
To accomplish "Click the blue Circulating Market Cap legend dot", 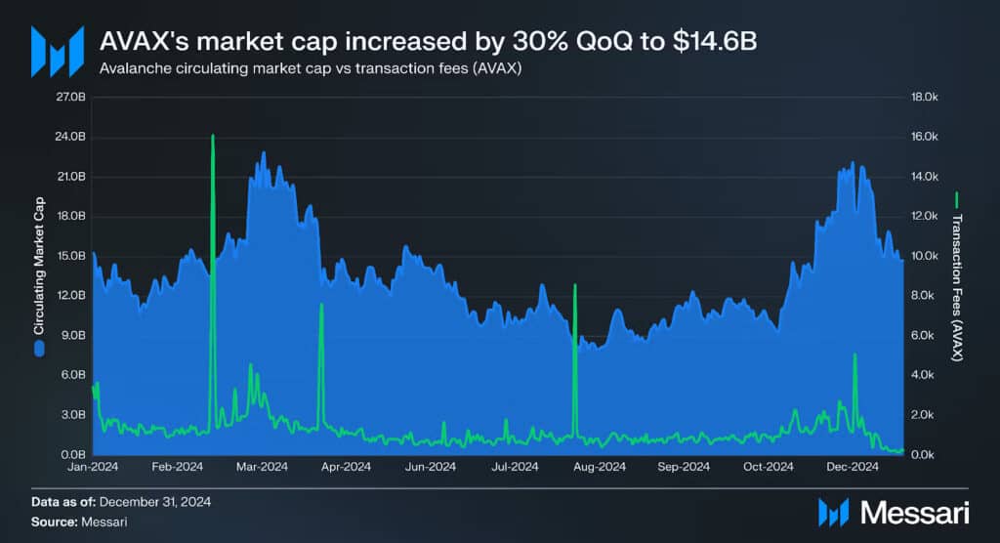I will 39,349.
